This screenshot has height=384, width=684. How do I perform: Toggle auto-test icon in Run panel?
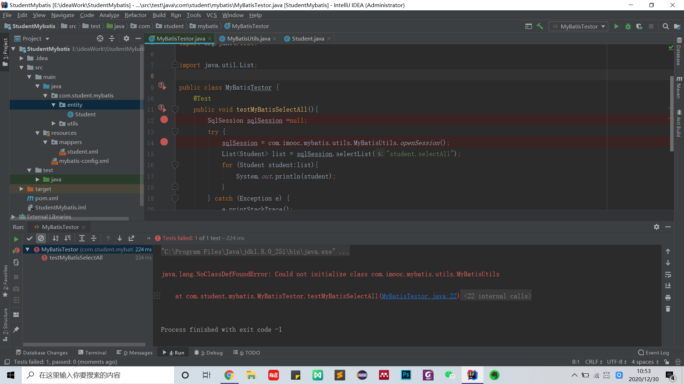pos(16,262)
